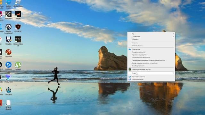Viewport: 205px width, 115px height.
Task: Select the dark-blue round lightning desktop shortcut
Action: (x=9, y=27)
